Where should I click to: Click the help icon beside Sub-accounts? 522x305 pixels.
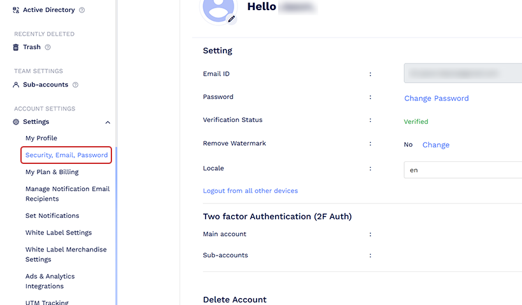tap(75, 85)
